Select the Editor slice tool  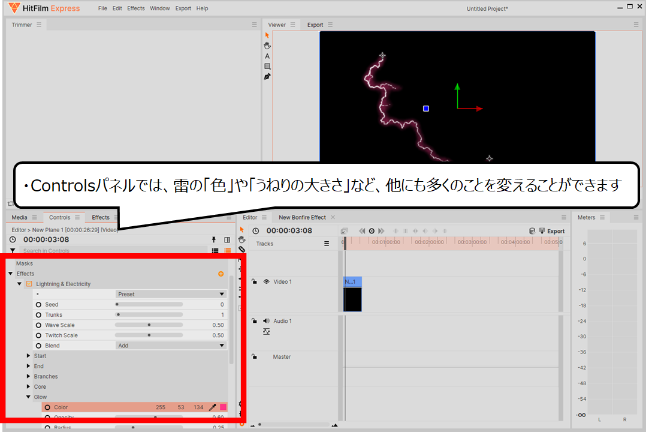[x=242, y=249]
